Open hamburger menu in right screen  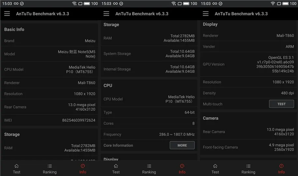click(206, 14)
